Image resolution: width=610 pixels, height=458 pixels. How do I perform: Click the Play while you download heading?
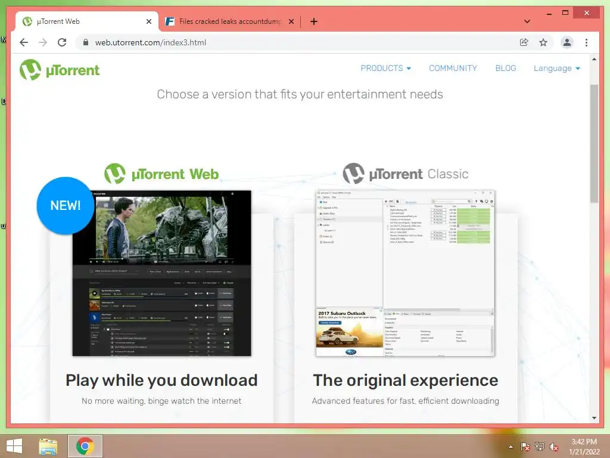(161, 380)
